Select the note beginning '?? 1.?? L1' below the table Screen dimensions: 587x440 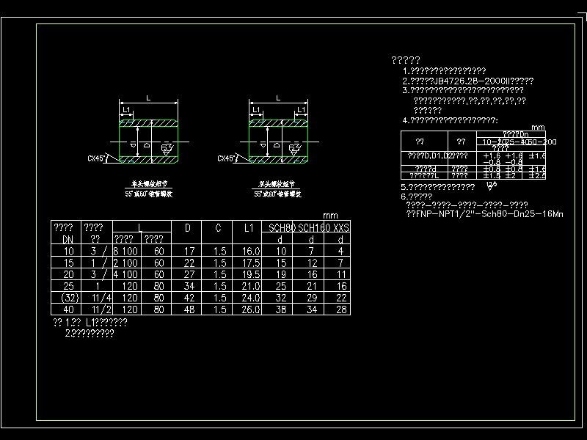pos(90,322)
